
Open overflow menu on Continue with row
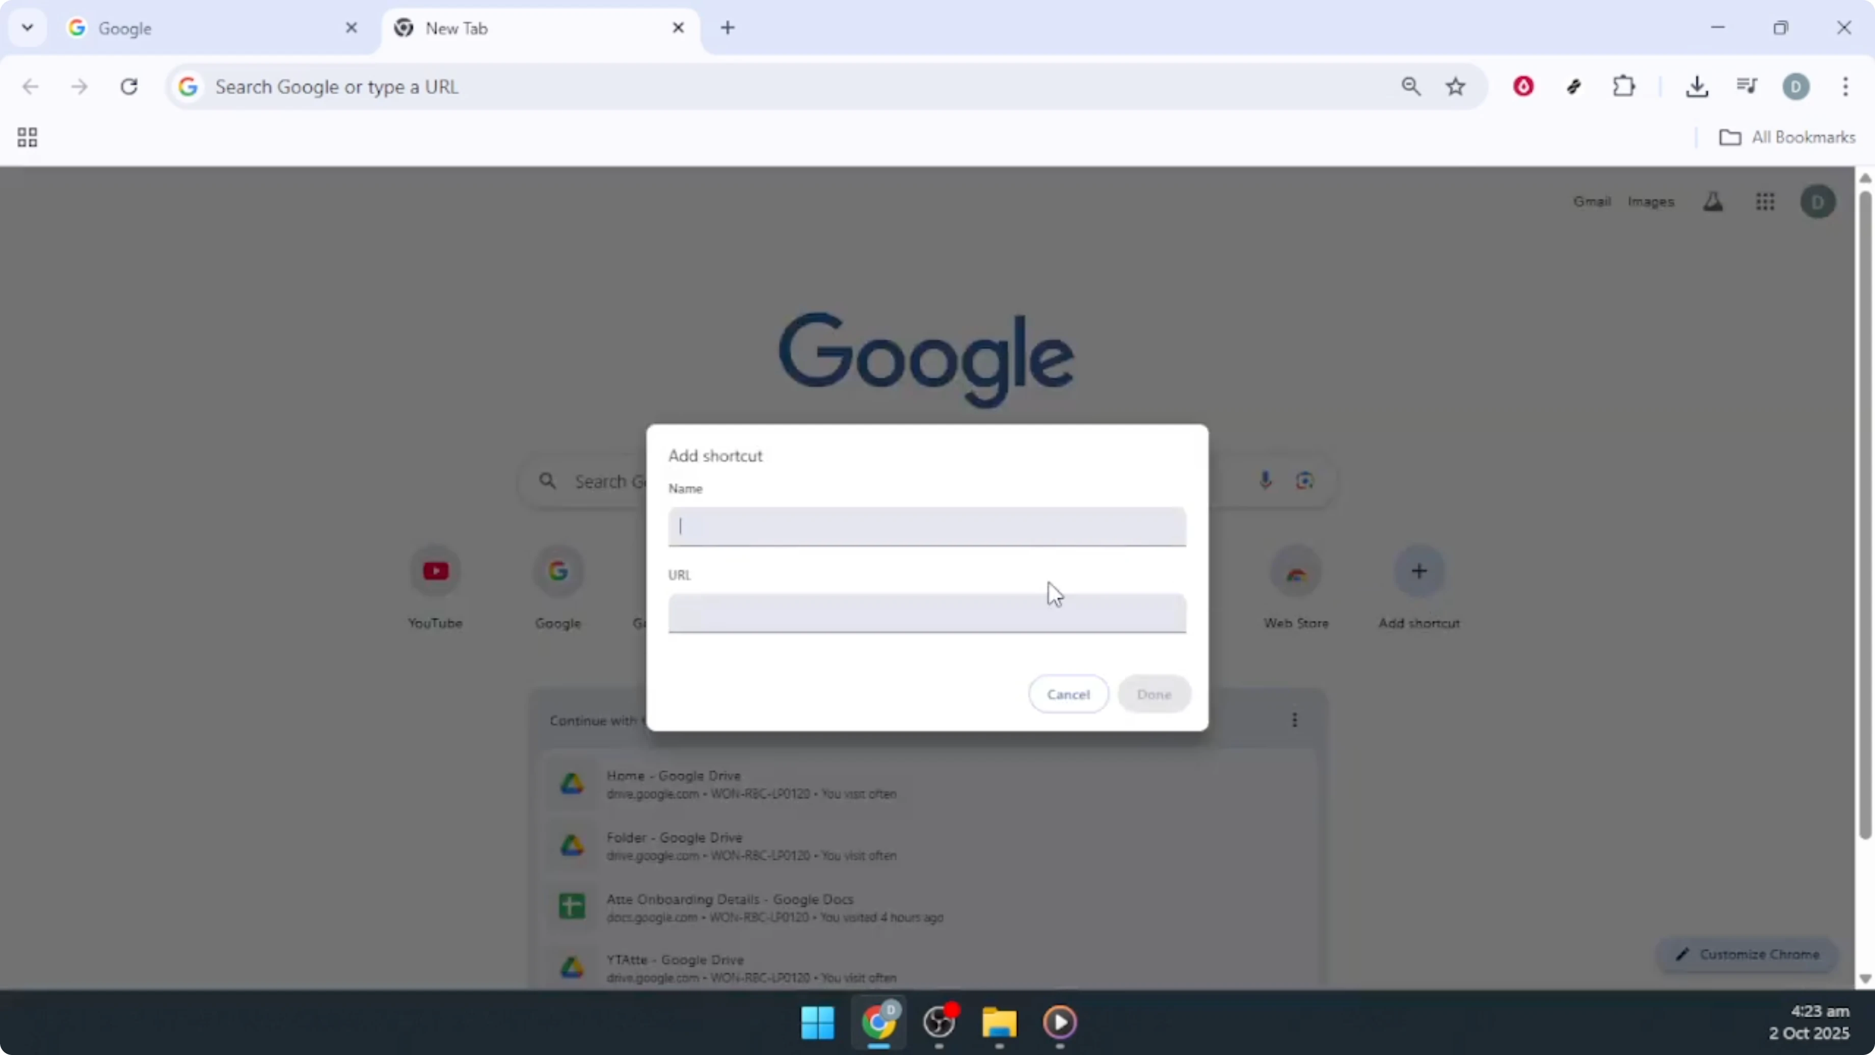pyautogui.click(x=1295, y=720)
